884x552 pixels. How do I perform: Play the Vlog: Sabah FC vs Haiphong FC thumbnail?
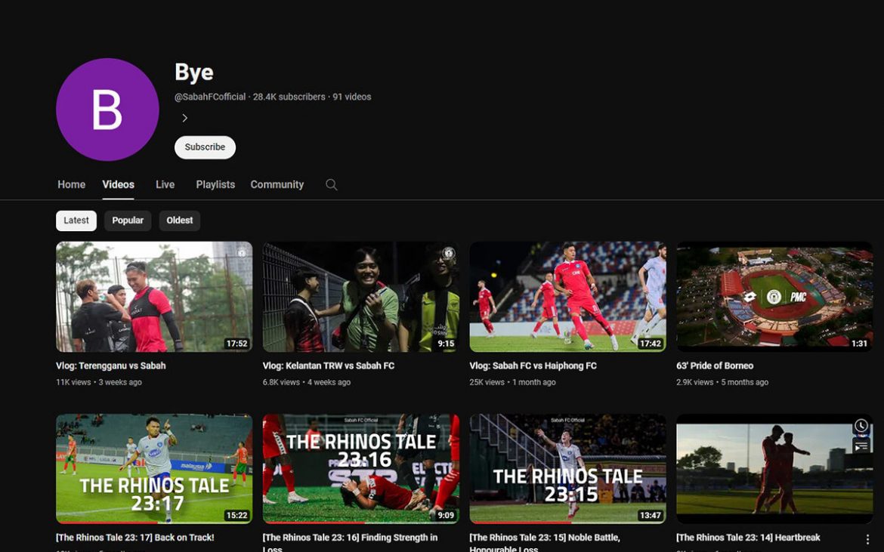pyautogui.click(x=567, y=297)
